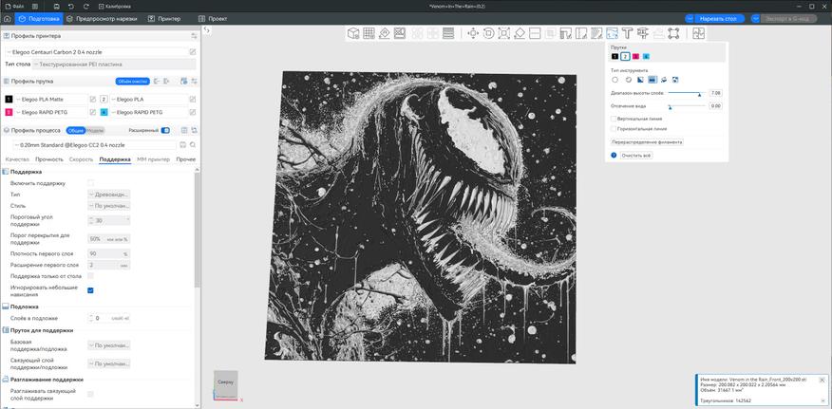832x409 pixels.
Task: Select the Rotate tool
Action: 489,34
